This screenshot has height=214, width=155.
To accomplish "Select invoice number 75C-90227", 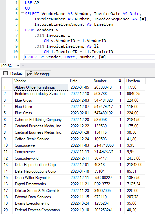I will tap(104, 178).
